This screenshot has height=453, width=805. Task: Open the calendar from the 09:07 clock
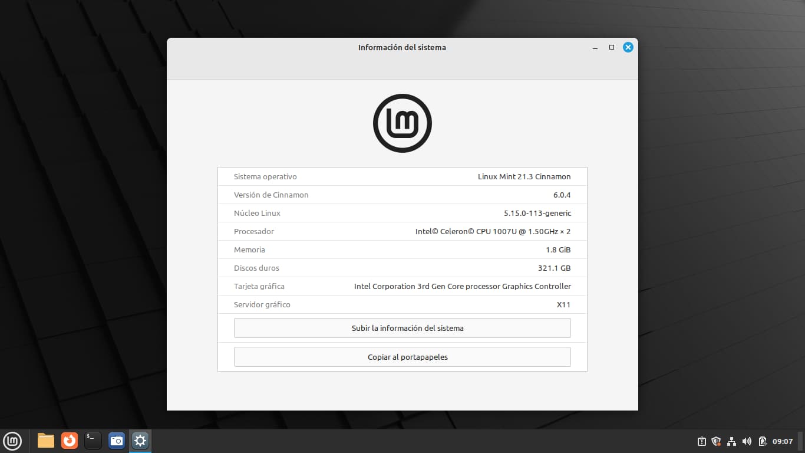783,441
